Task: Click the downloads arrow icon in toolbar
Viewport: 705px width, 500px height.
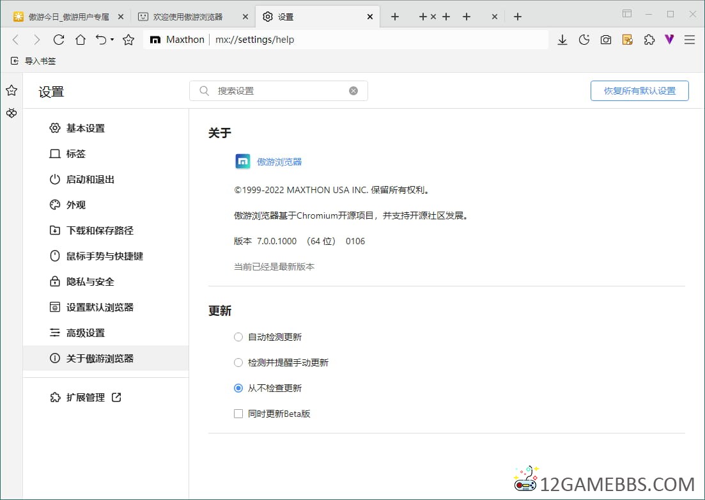Action: click(562, 40)
